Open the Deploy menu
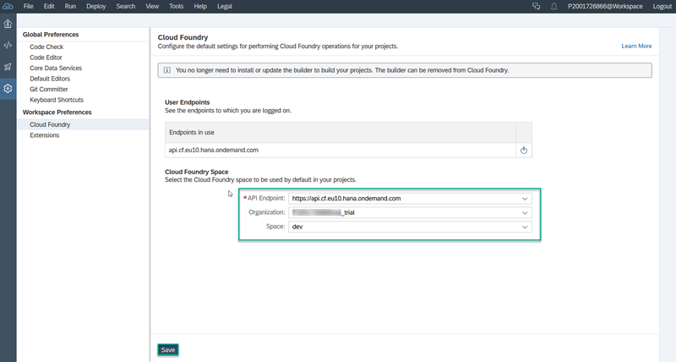676x362 pixels. (x=96, y=7)
